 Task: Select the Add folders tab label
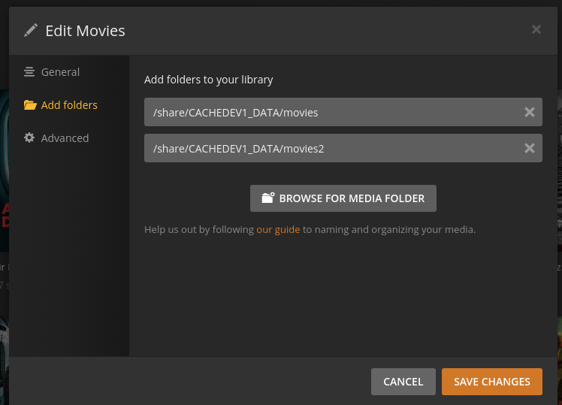(69, 105)
